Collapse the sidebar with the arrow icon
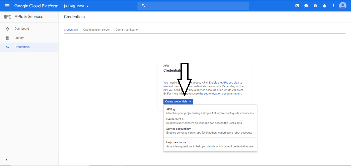This screenshot has width=351, height=166. [x=7, y=160]
